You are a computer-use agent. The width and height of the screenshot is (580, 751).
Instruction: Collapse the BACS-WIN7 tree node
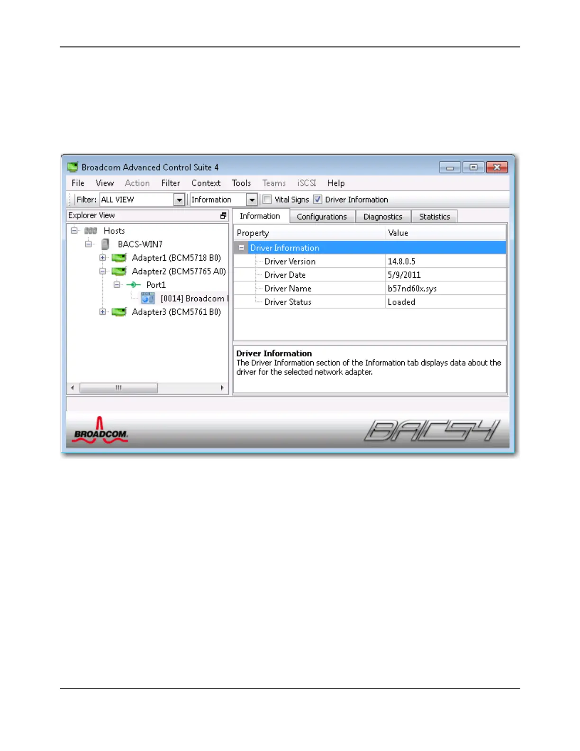[88, 244]
